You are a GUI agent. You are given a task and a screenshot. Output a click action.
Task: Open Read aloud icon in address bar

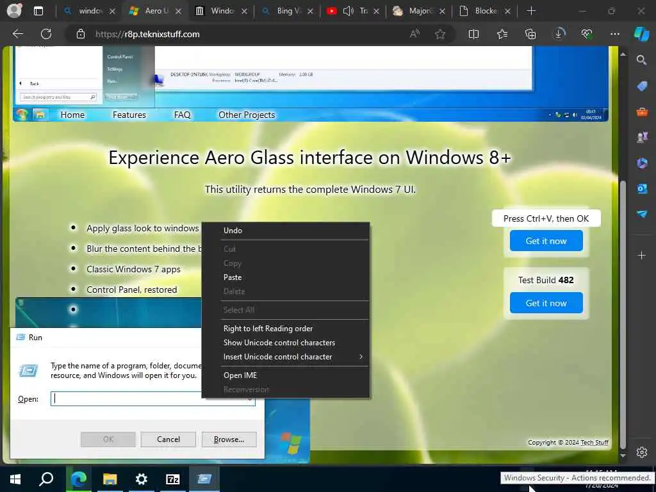[x=414, y=34]
